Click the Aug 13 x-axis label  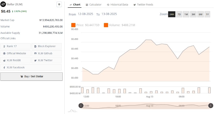point(150,97)
